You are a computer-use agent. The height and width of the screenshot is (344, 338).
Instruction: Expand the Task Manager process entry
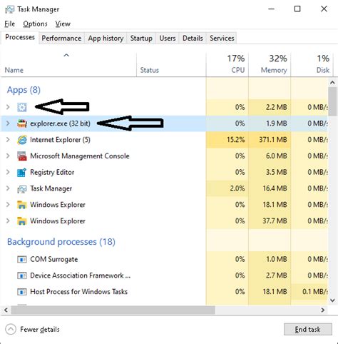8,188
